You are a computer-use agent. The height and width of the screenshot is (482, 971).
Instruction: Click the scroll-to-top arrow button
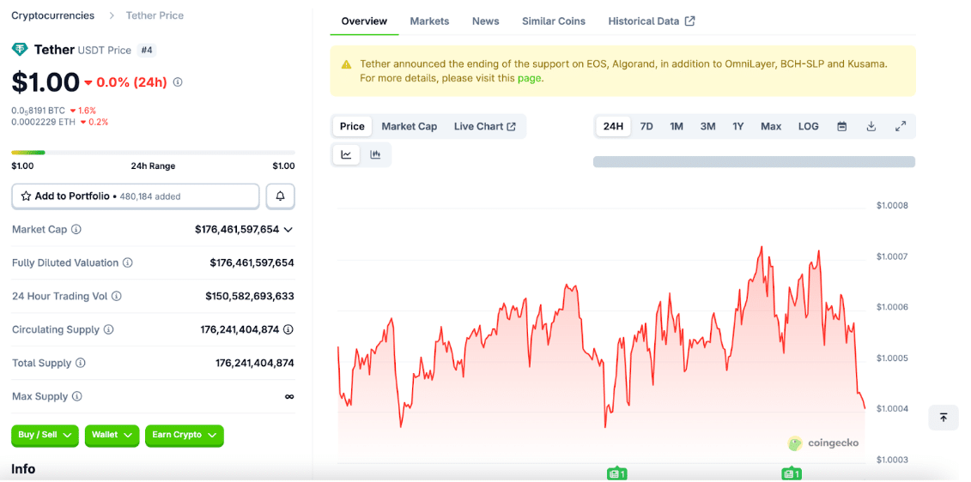tap(943, 418)
